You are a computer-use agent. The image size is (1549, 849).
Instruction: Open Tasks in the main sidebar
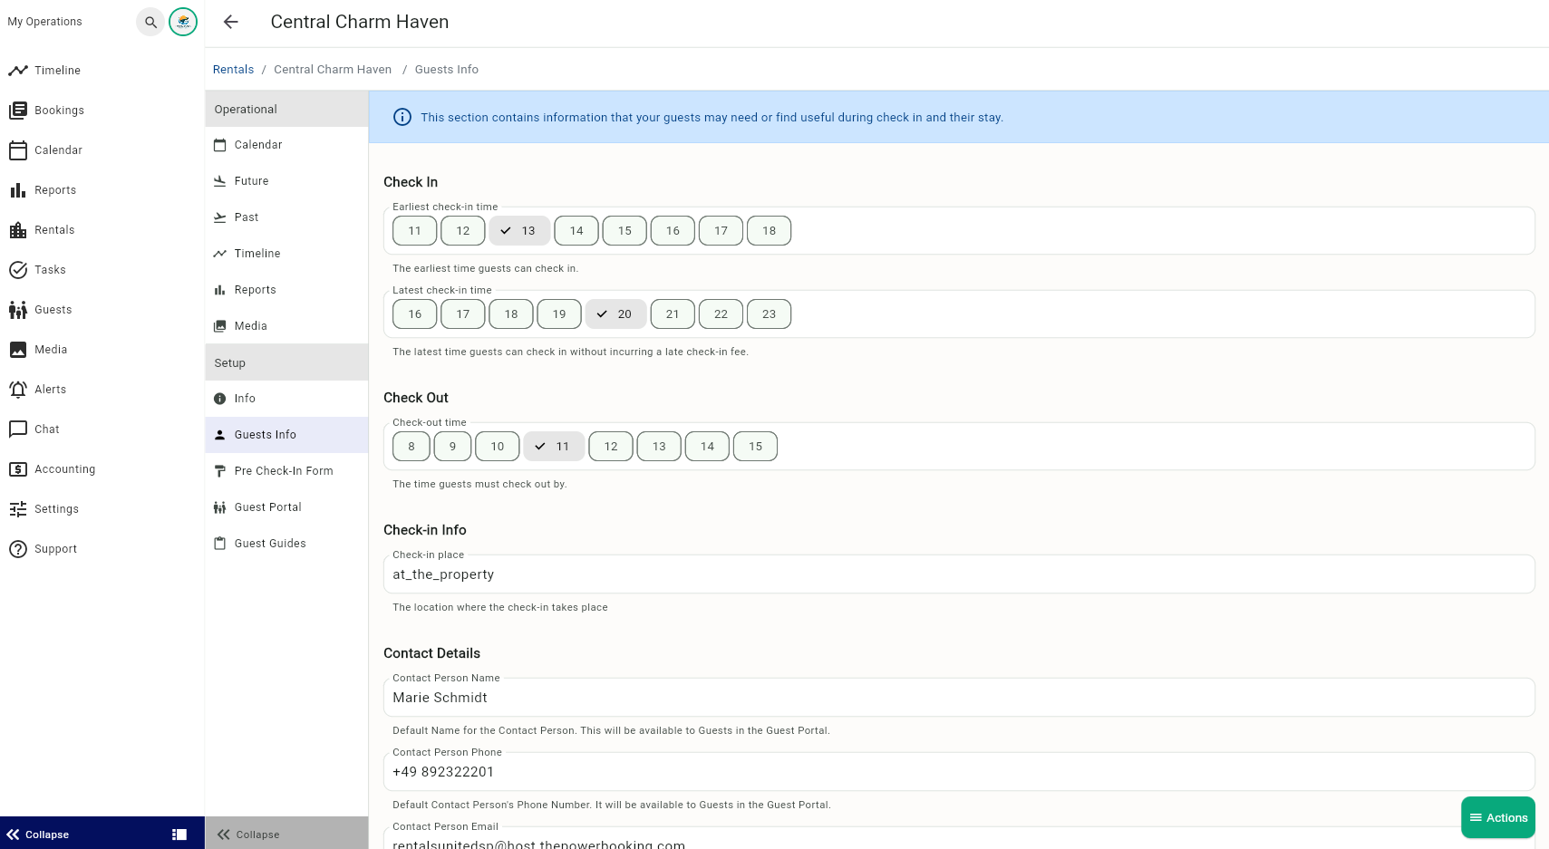coord(102,270)
